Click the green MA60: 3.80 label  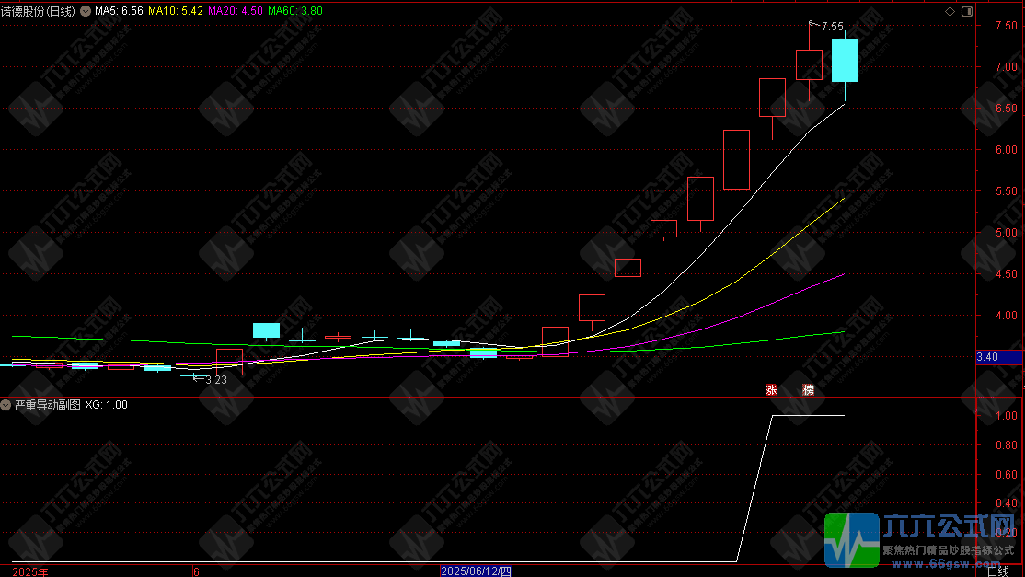click(x=296, y=11)
